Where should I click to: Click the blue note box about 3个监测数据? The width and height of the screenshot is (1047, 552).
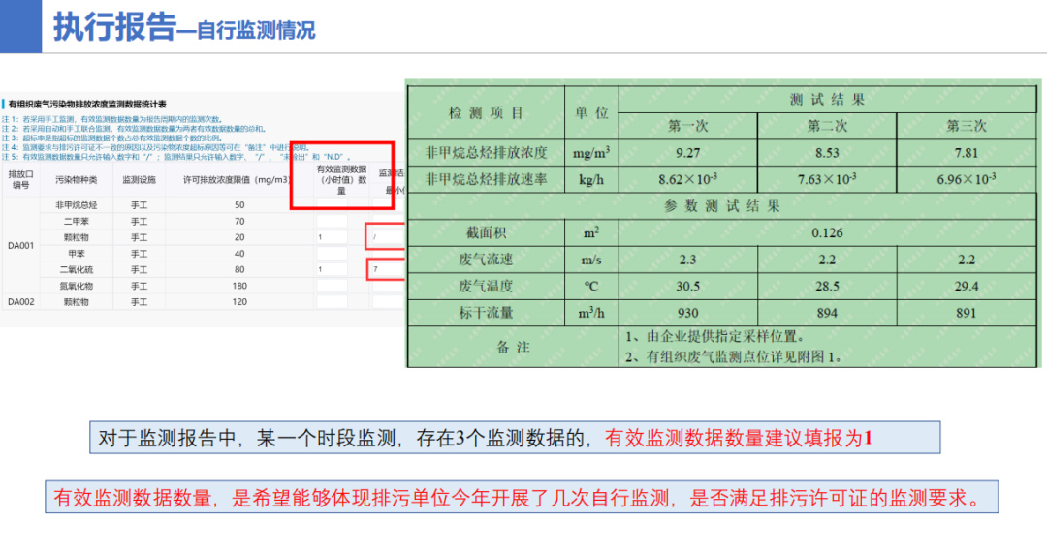coord(514,438)
